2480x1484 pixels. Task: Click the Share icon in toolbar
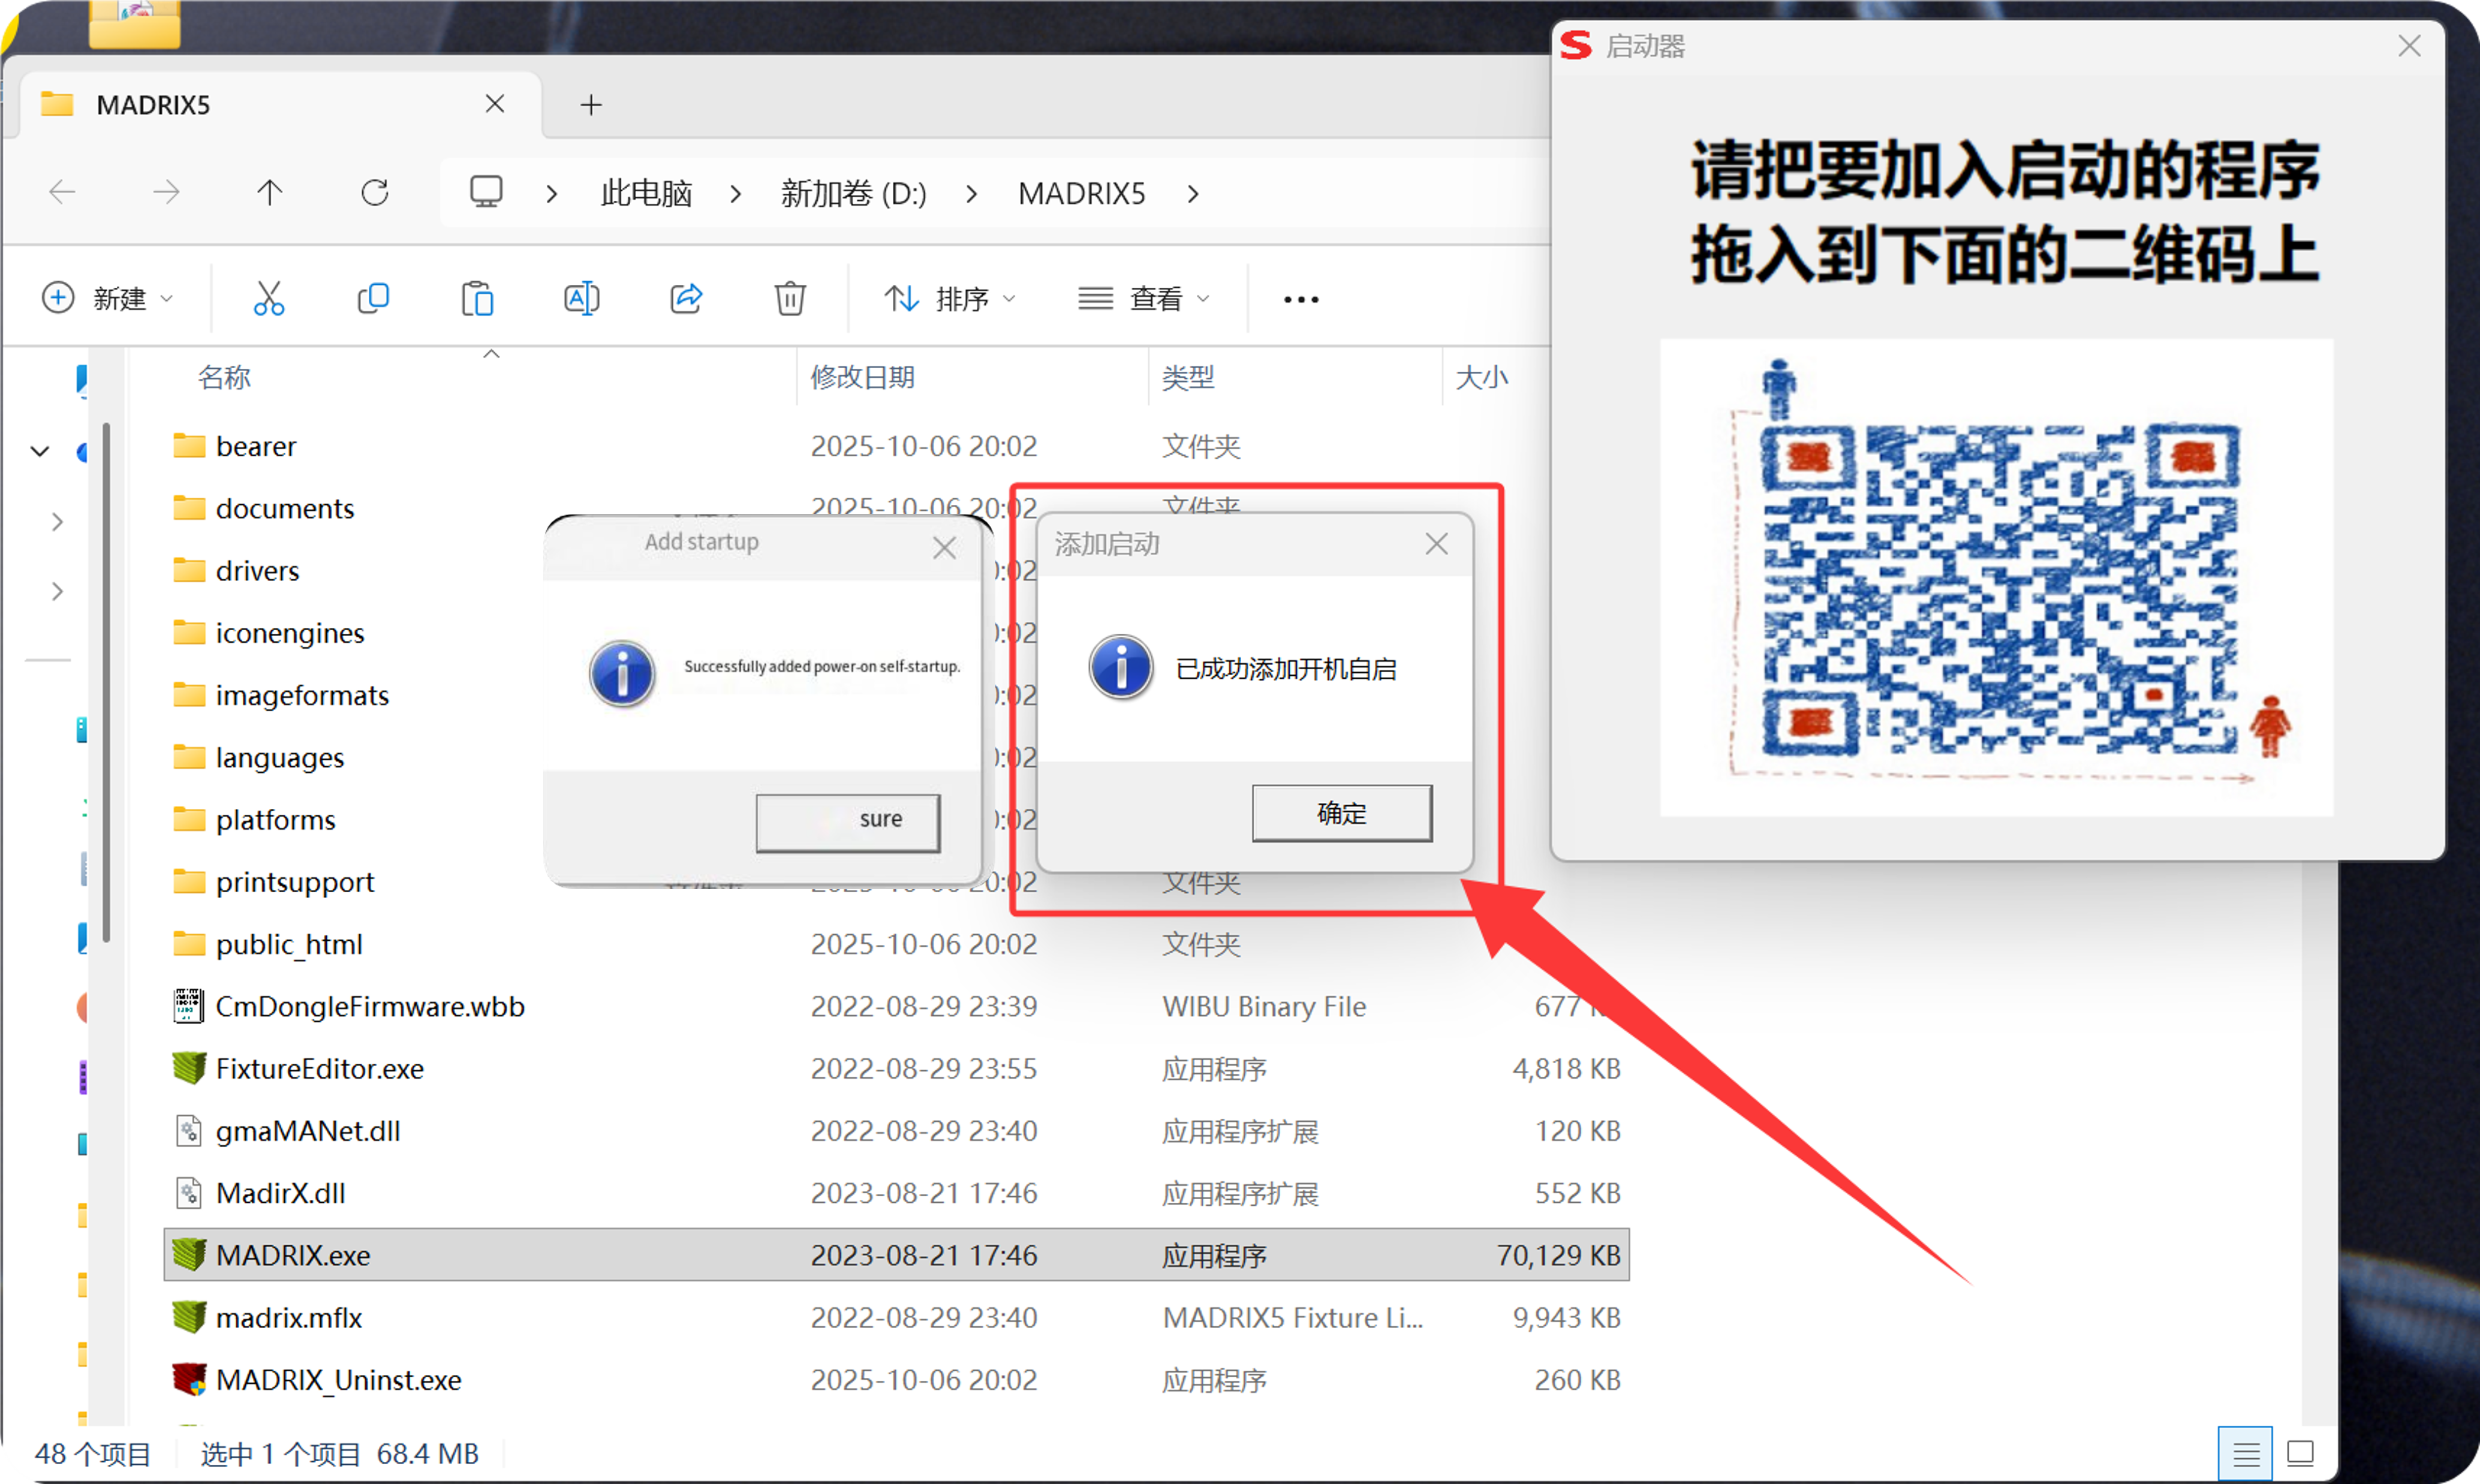pos(686,298)
